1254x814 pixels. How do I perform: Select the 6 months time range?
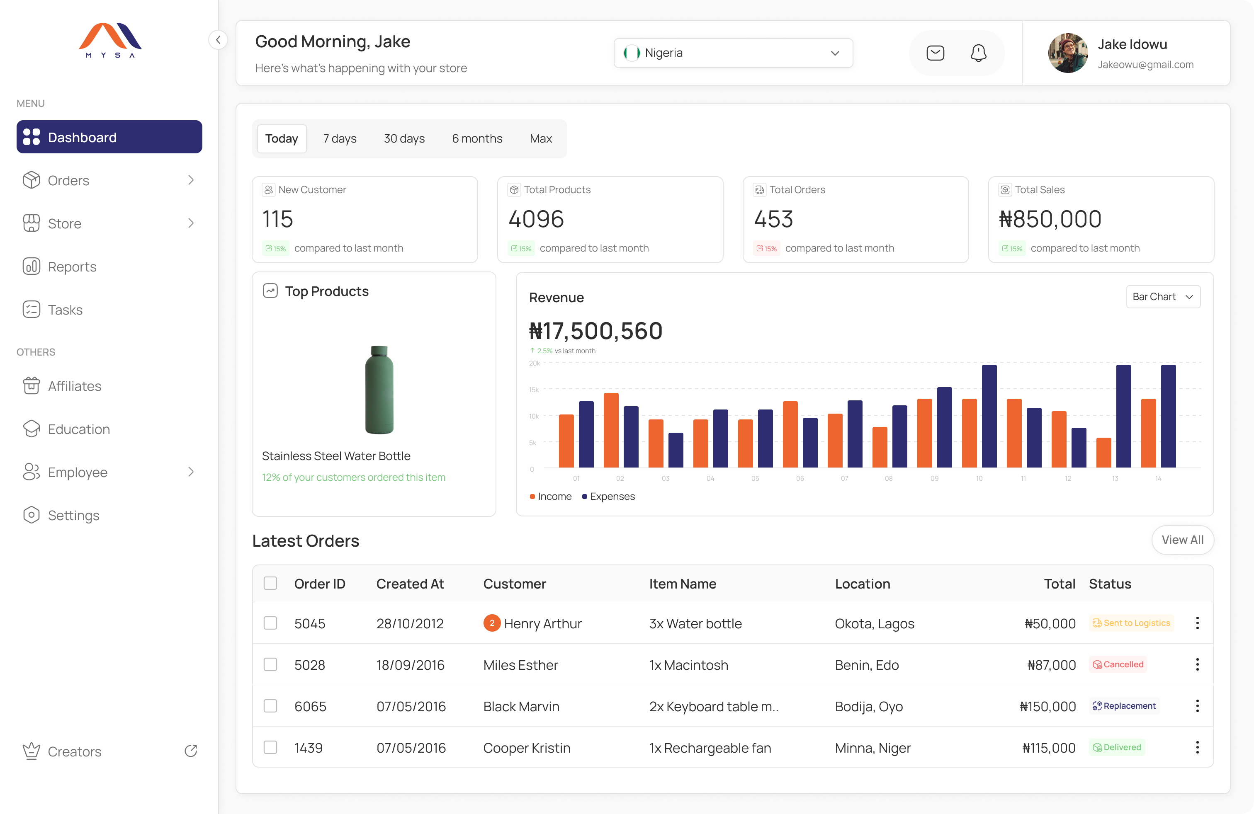(x=477, y=138)
